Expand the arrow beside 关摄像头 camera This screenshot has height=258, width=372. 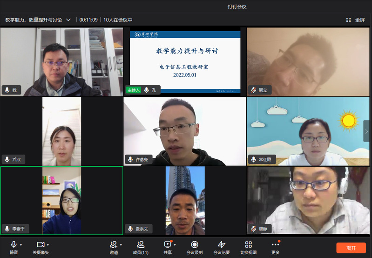48,244
